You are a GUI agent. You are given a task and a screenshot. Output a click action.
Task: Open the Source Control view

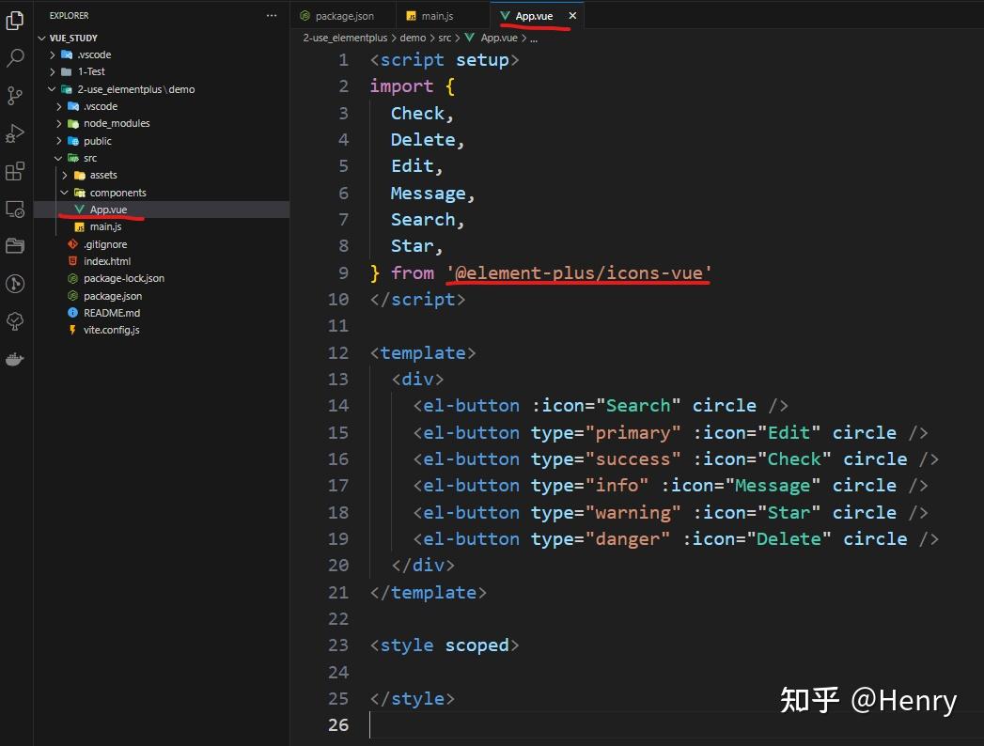tap(14, 96)
